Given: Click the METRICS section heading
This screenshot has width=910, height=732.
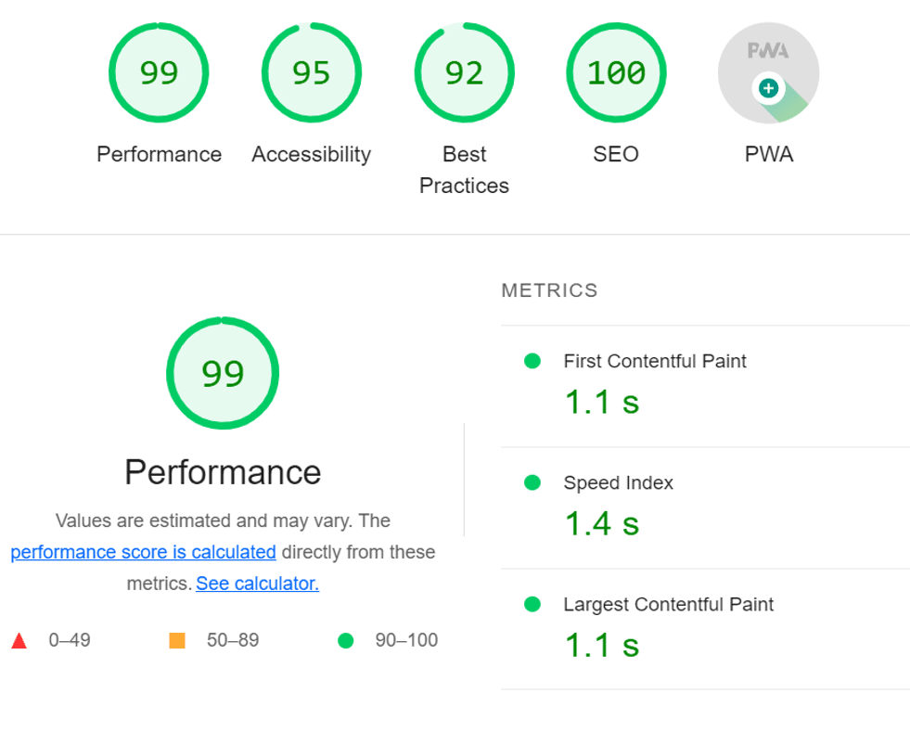Looking at the screenshot, I should pos(549,290).
